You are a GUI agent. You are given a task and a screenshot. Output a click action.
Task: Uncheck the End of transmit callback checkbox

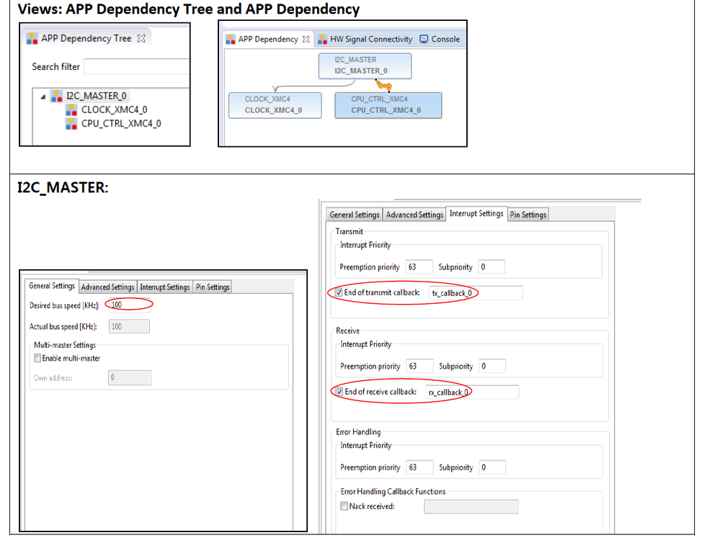(339, 293)
